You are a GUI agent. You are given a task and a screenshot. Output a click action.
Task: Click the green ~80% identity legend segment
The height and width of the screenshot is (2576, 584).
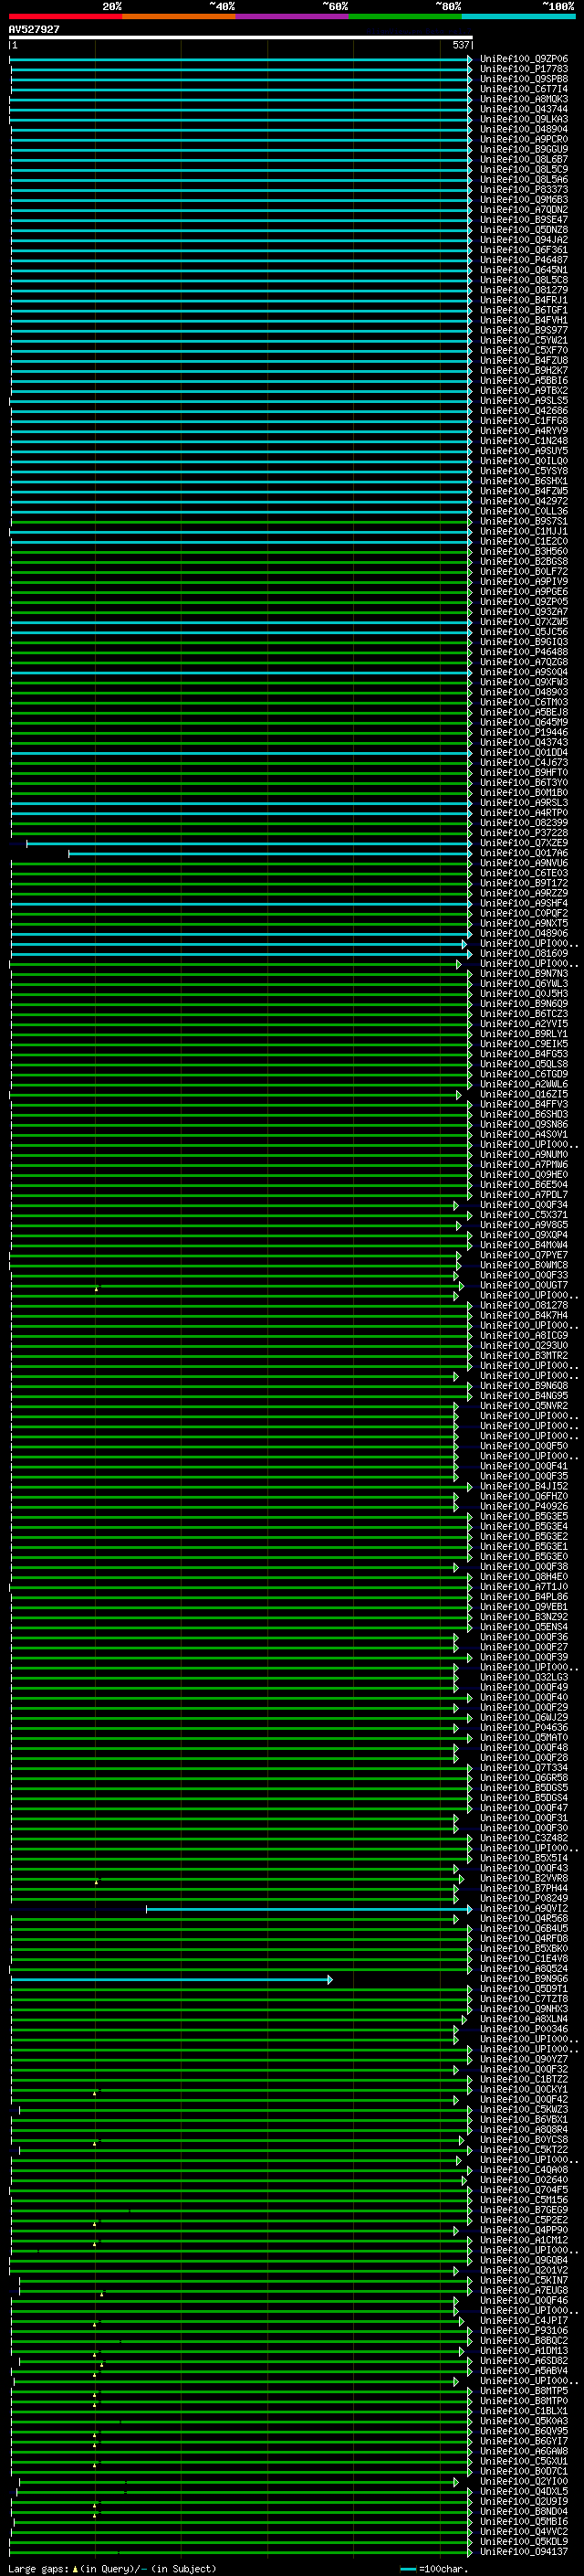405,17
